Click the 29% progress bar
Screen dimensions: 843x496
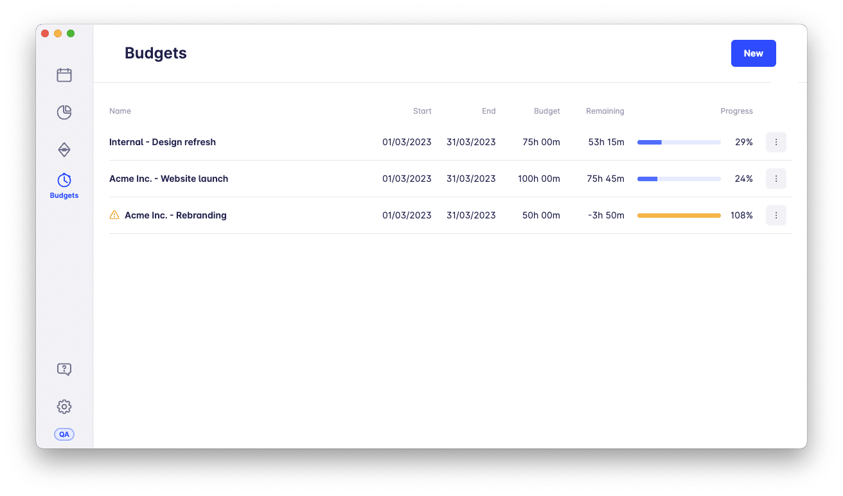pyautogui.click(x=679, y=142)
